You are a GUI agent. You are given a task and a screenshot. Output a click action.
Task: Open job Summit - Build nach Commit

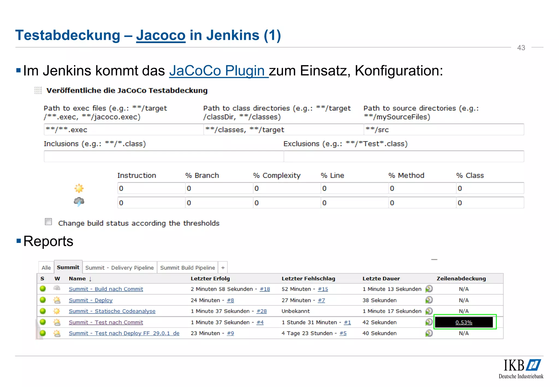(106, 289)
